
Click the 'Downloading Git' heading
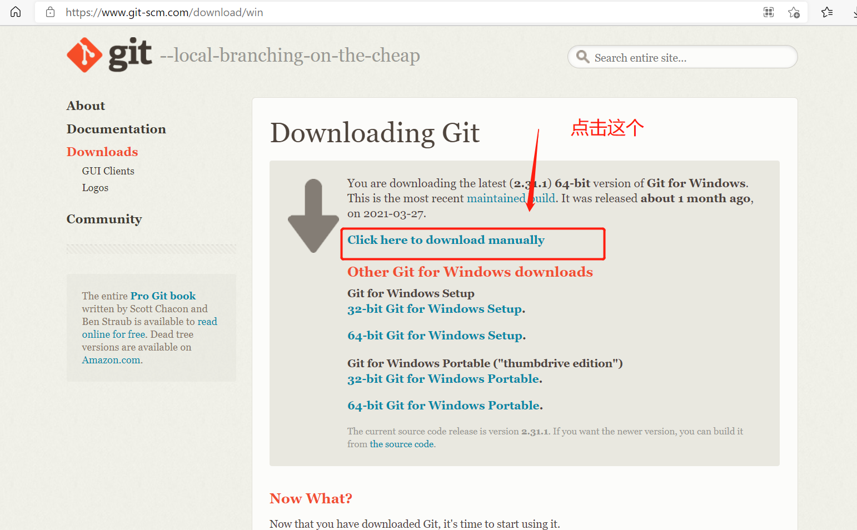point(375,133)
